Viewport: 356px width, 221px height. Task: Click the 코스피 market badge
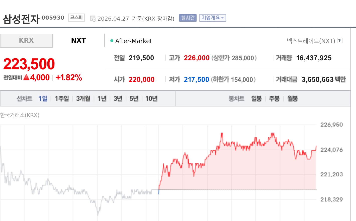click(76, 17)
